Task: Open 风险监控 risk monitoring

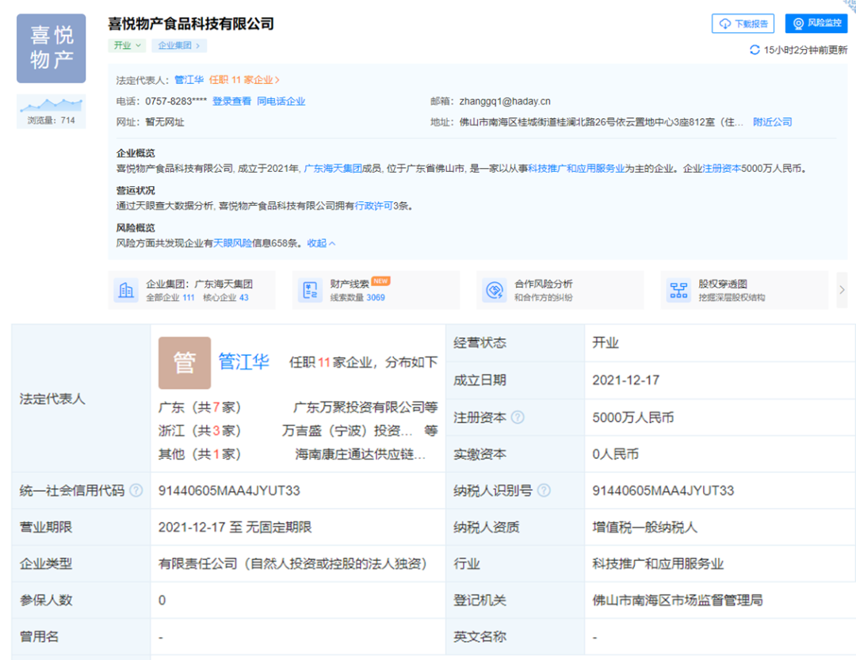Action: point(816,24)
